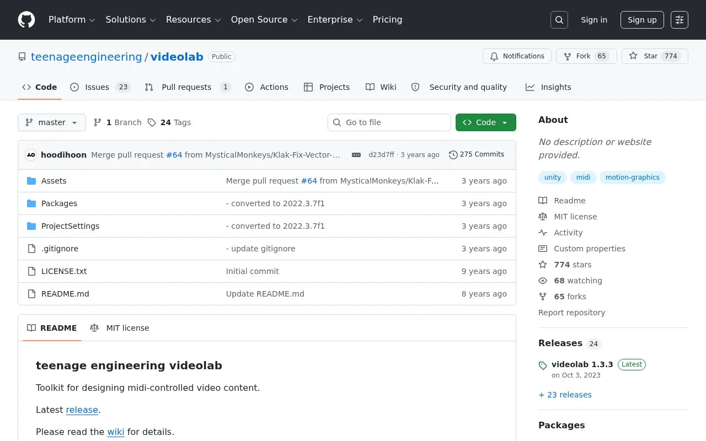Switch to the MIT license tab
The image size is (706, 441).
click(x=120, y=328)
